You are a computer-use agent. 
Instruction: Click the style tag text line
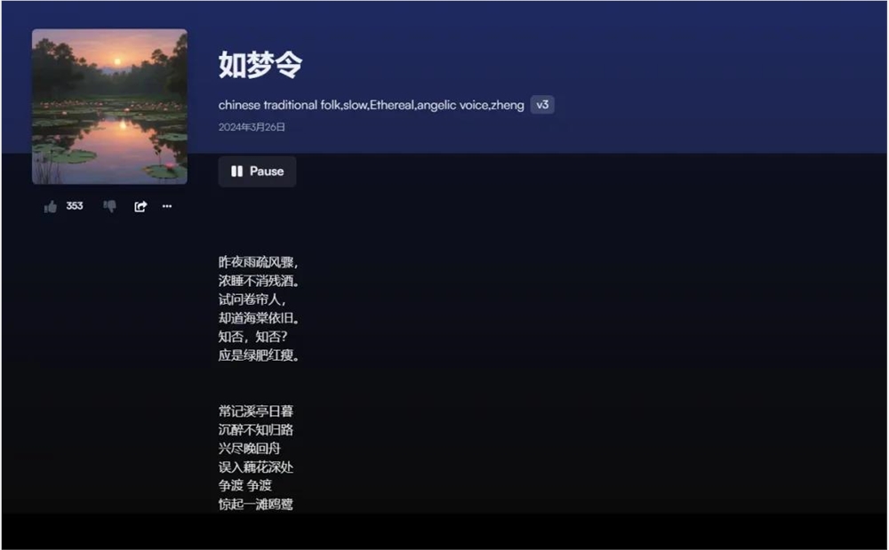point(372,104)
